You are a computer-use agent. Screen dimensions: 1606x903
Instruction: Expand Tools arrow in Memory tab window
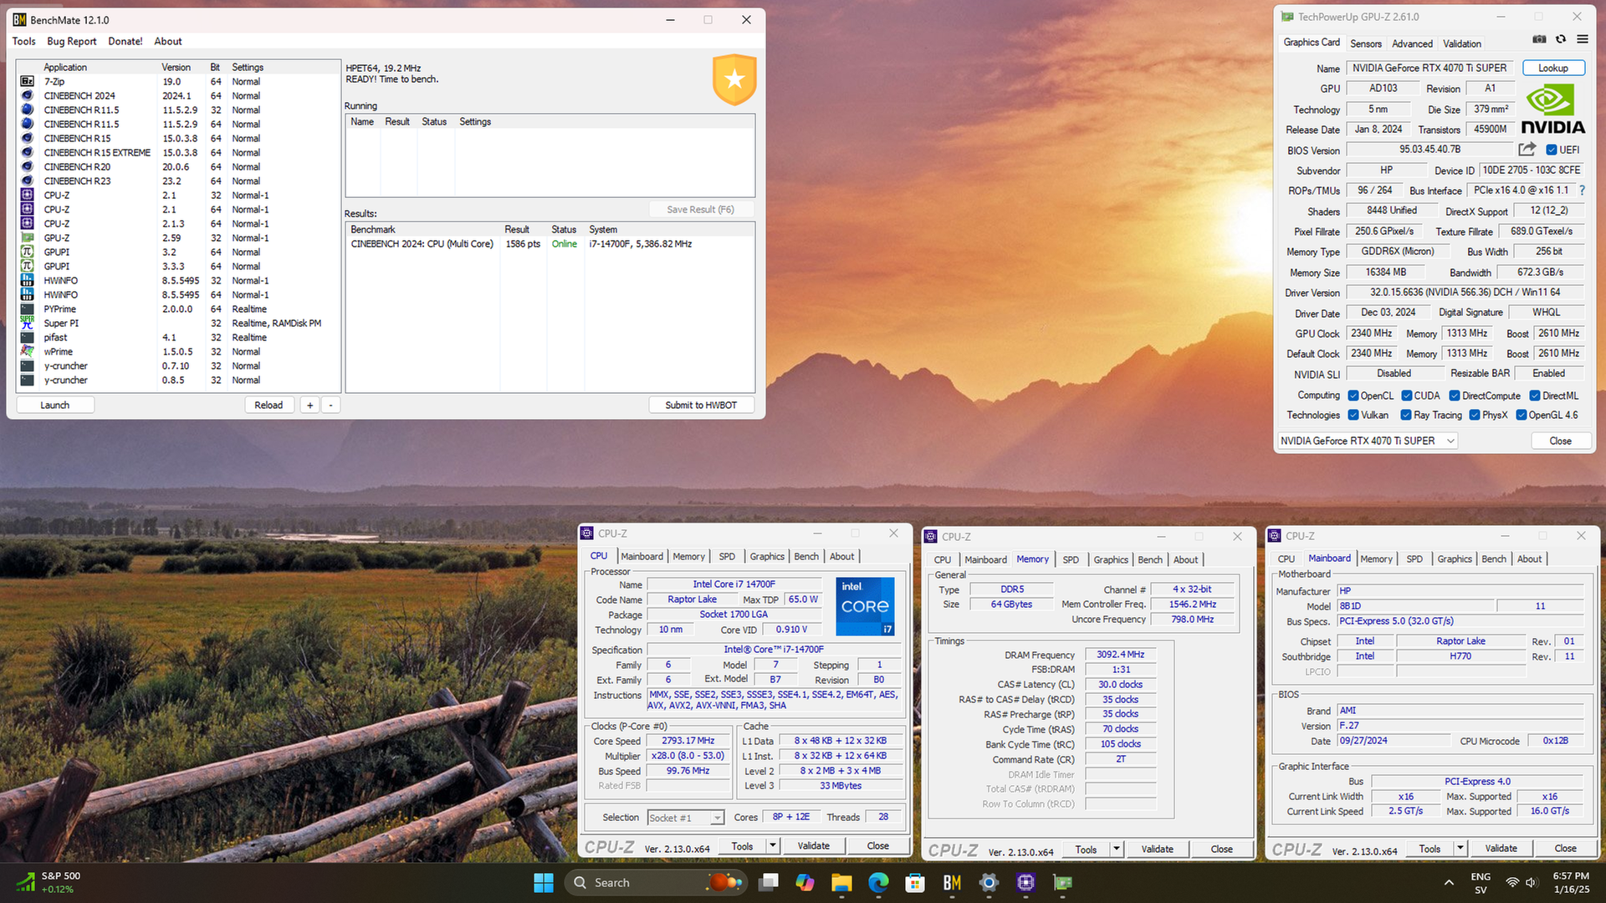coord(1117,849)
